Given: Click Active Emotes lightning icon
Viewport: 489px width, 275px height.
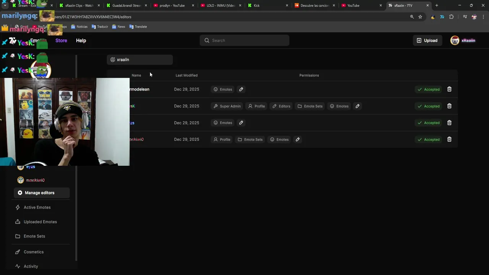Looking at the screenshot, I should [x=18, y=207].
